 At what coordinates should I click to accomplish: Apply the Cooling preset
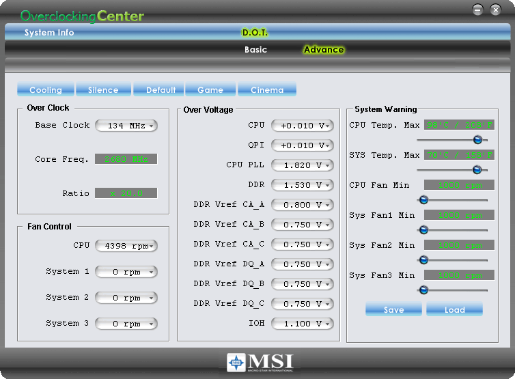(x=46, y=89)
